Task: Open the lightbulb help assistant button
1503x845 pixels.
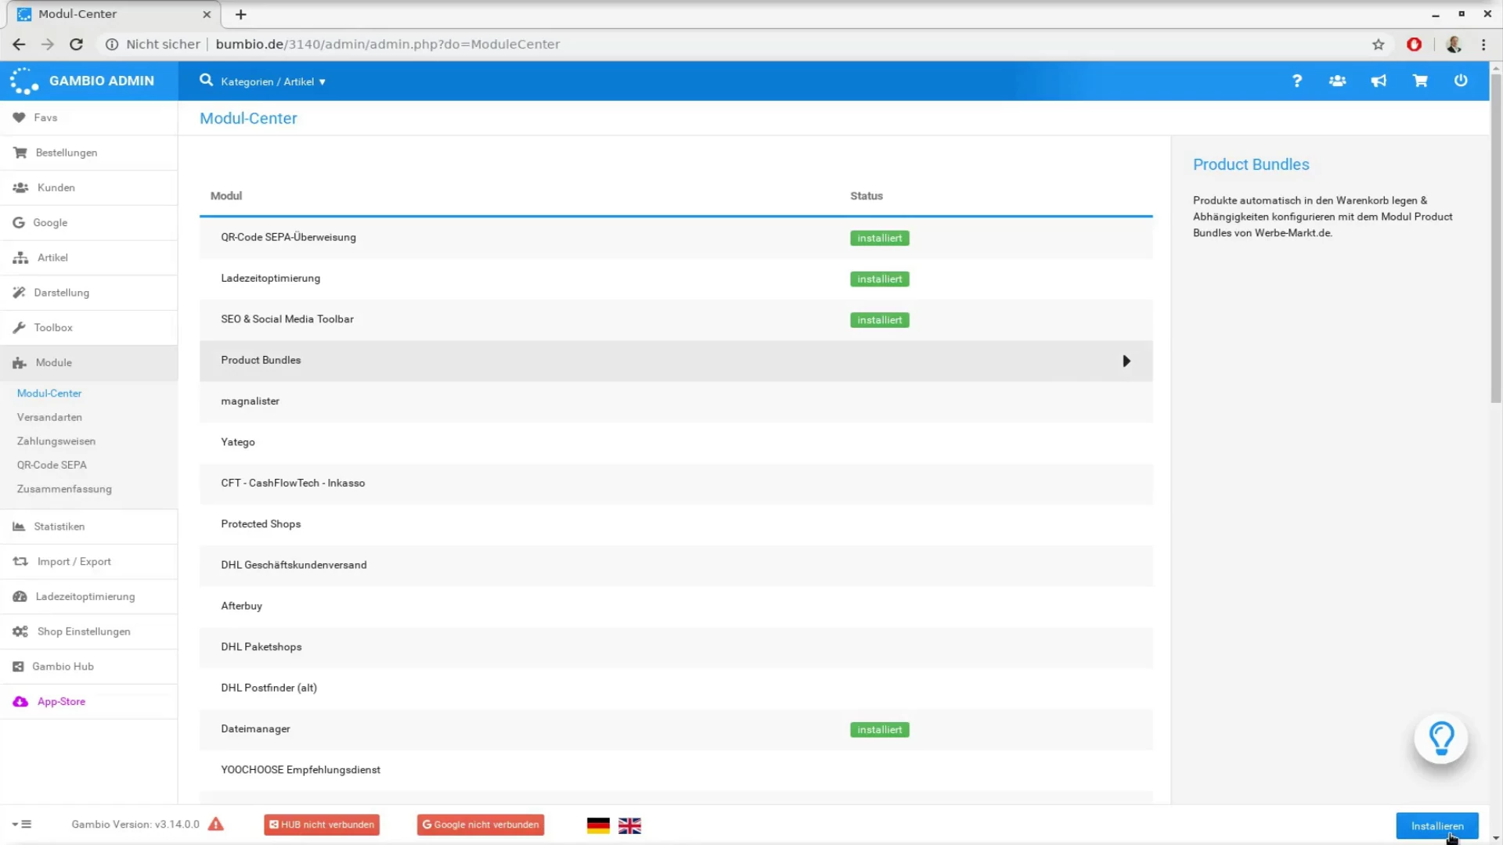Action: point(1441,738)
